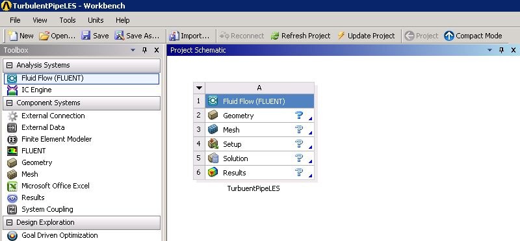Open the Tools menu
The height and width of the screenshot is (241, 520).
coord(68,20)
